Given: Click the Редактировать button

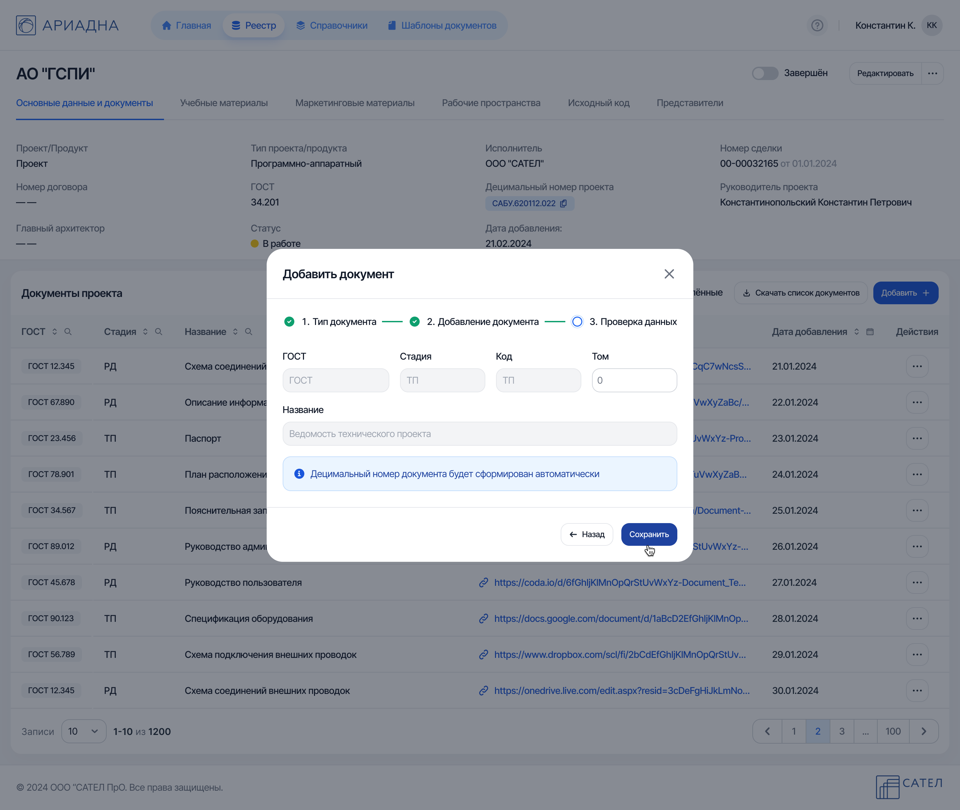Looking at the screenshot, I should tap(885, 73).
